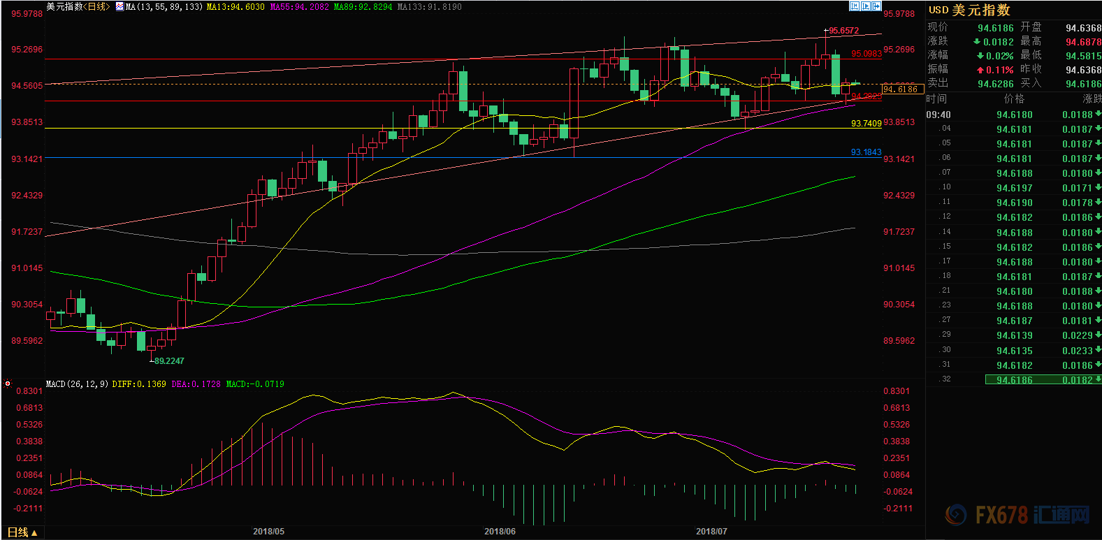The height and width of the screenshot is (540, 1102).
Task: Click the rightmost of three chart control icons
Action: coord(876,6)
